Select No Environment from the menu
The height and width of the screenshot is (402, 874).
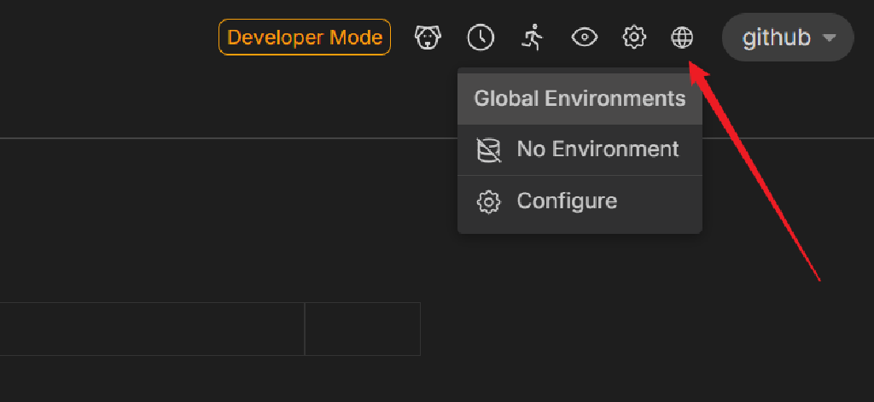pyautogui.click(x=597, y=150)
